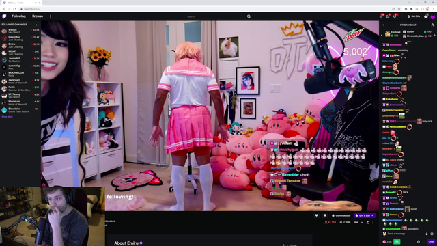Open the Following tab

18,16
